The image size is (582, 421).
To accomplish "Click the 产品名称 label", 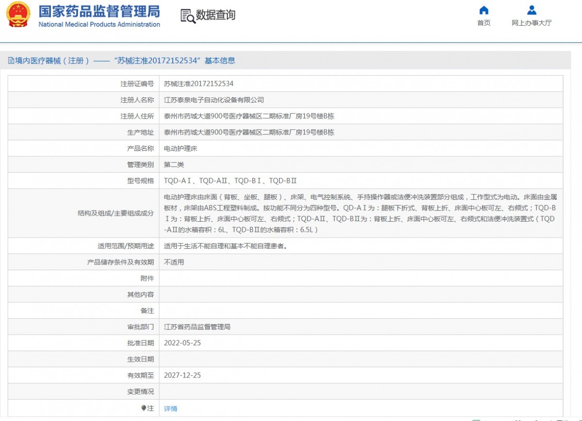I will [x=141, y=148].
